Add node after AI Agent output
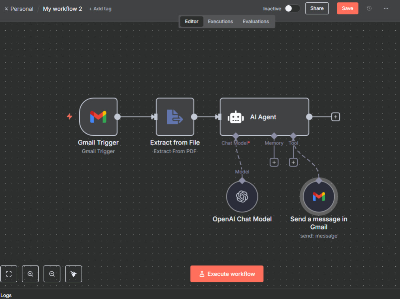 (336, 117)
